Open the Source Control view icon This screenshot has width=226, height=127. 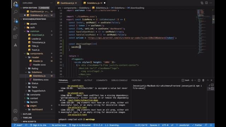(15, 20)
